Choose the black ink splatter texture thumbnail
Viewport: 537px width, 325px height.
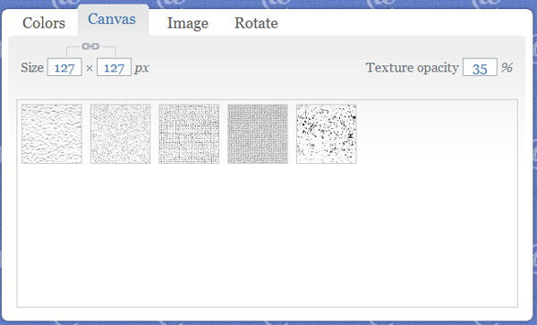click(x=327, y=134)
